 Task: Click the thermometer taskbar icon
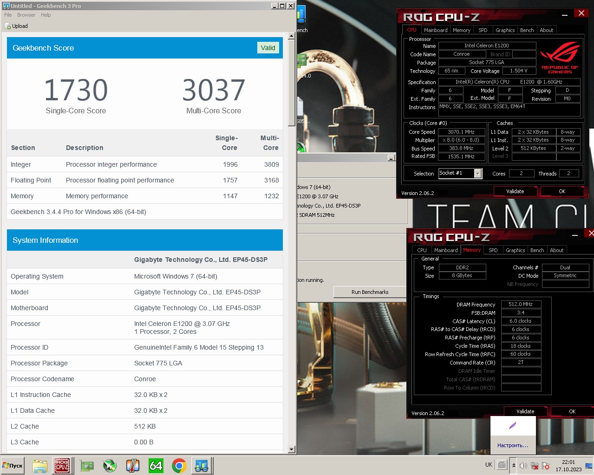(x=133, y=465)
